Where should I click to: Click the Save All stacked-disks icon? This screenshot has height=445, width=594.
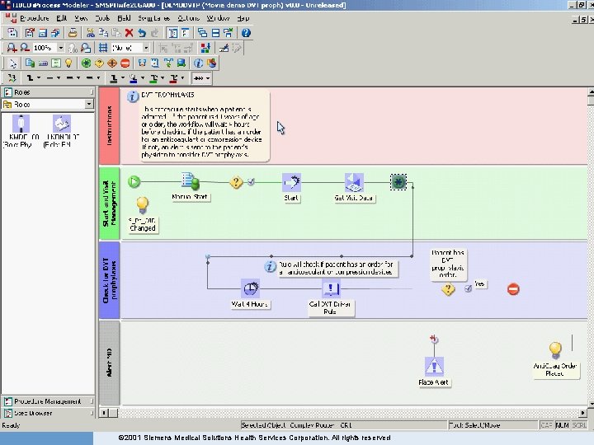pos(55,33)
